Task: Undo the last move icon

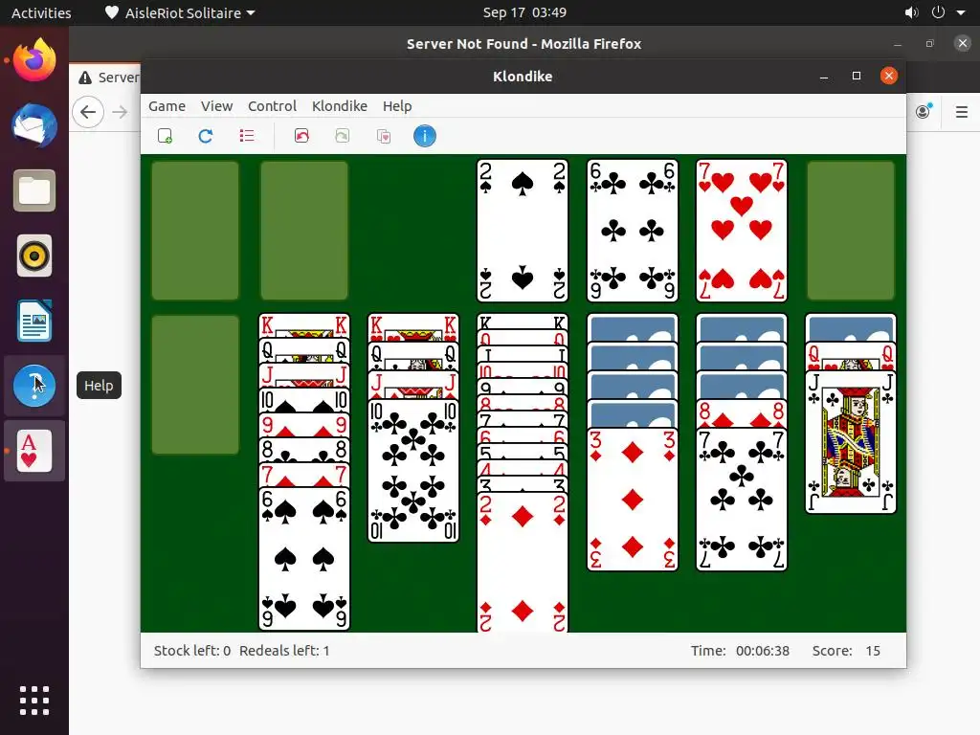Action: point(301,136)
